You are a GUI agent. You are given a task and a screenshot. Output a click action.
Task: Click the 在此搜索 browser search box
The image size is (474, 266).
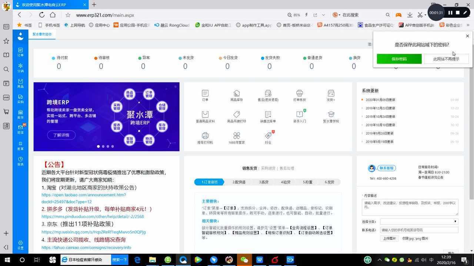point(361,15)
